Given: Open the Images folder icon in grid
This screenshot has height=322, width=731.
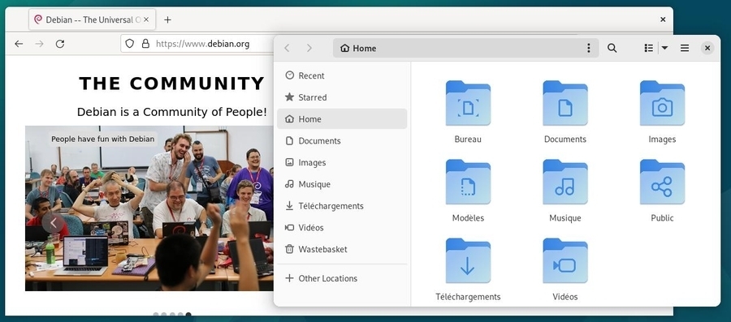Looking at the screenshot, I should (662, 103).
